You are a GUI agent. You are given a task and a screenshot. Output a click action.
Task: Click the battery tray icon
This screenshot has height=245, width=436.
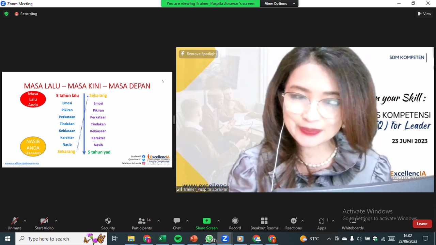[x=368, y=239]
